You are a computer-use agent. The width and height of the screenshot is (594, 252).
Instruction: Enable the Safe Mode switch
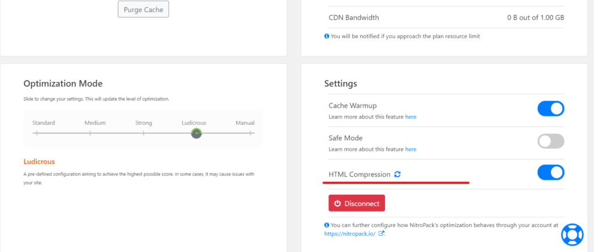click(551, 141)
